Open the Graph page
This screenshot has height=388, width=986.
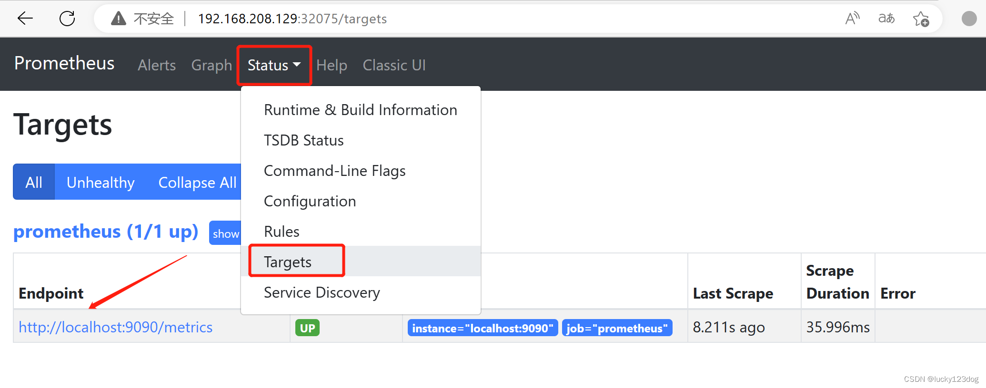tap(211, 65)
